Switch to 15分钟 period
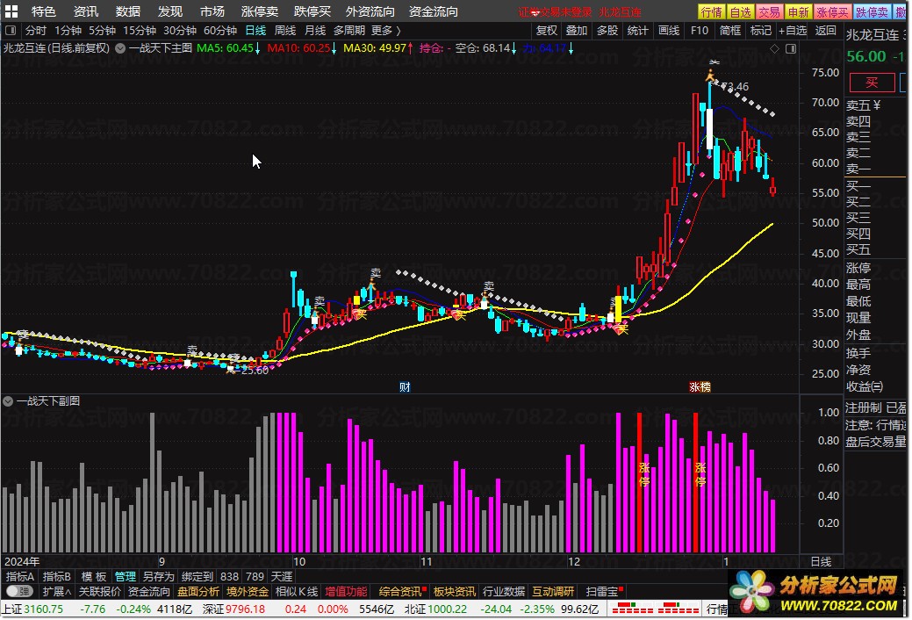The width and height of the screenshot is (912, 620). 140,30
